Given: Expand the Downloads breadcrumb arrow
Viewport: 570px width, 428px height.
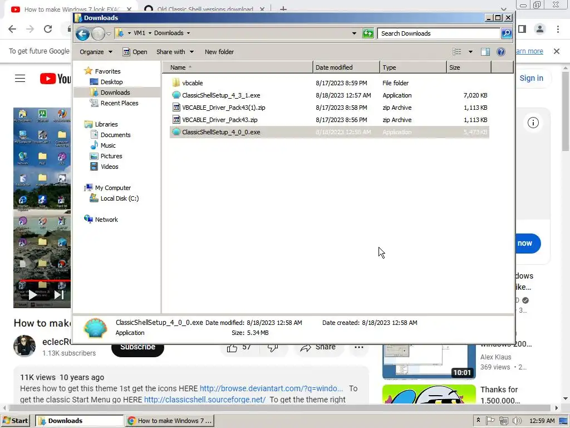Looking at the screenshot, I should (188, 33).
